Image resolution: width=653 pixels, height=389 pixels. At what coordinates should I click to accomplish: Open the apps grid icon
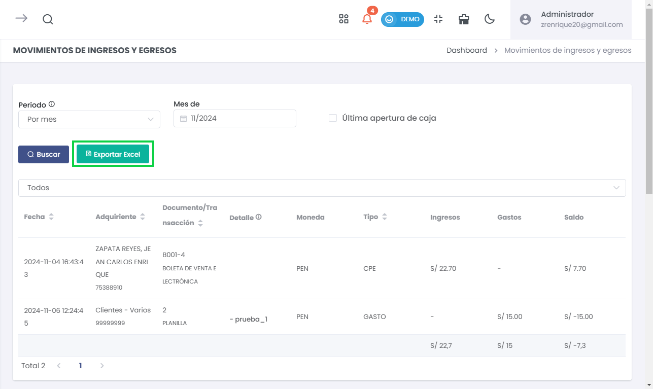[x=343, y=19]
